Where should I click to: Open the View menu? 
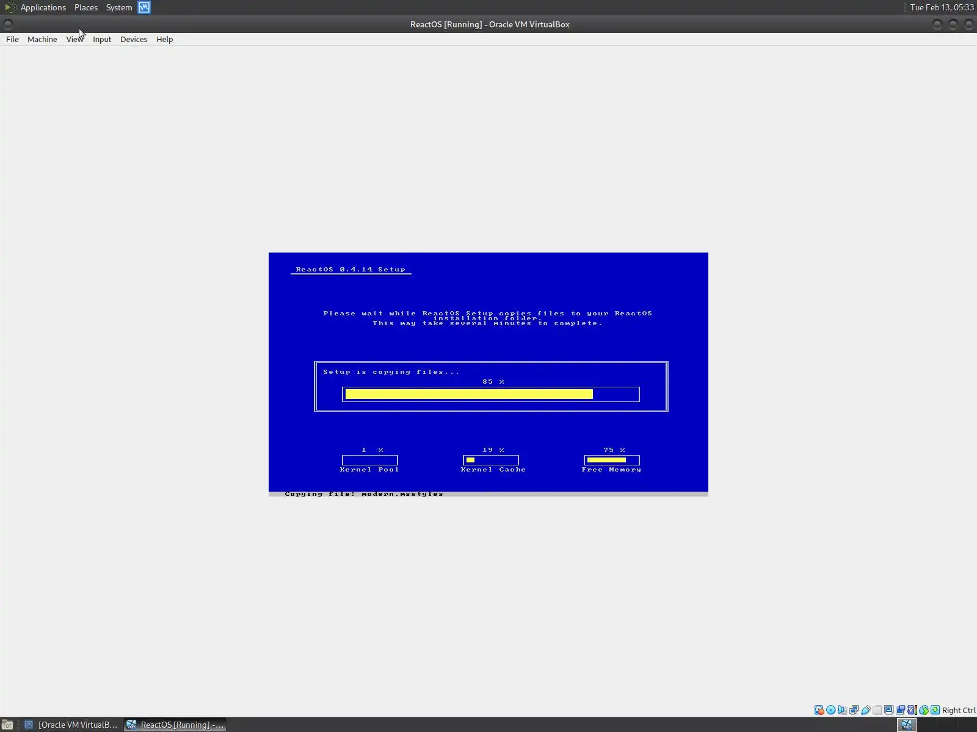pos(74,39)
